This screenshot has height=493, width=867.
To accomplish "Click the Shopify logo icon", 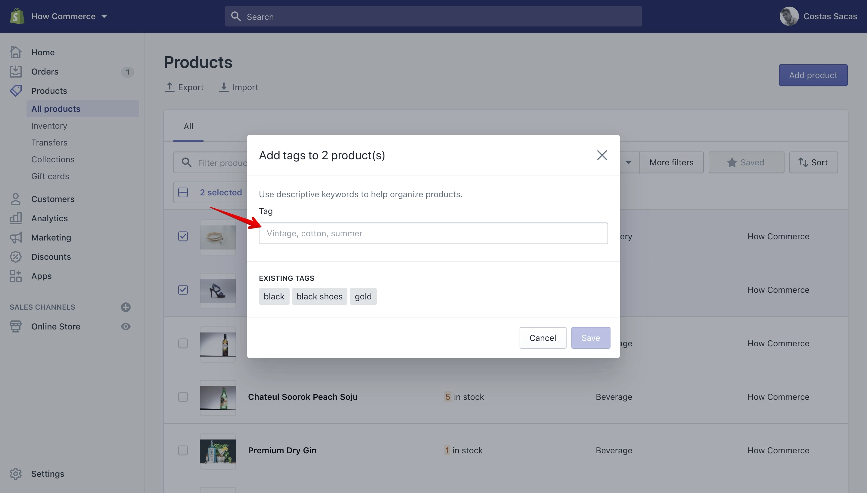I will click(17, 16).
